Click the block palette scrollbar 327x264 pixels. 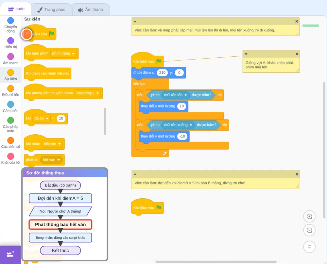coord(105,121)
